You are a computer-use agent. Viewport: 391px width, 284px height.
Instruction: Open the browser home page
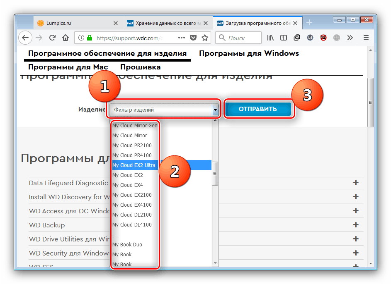click(x=66, y=38)
